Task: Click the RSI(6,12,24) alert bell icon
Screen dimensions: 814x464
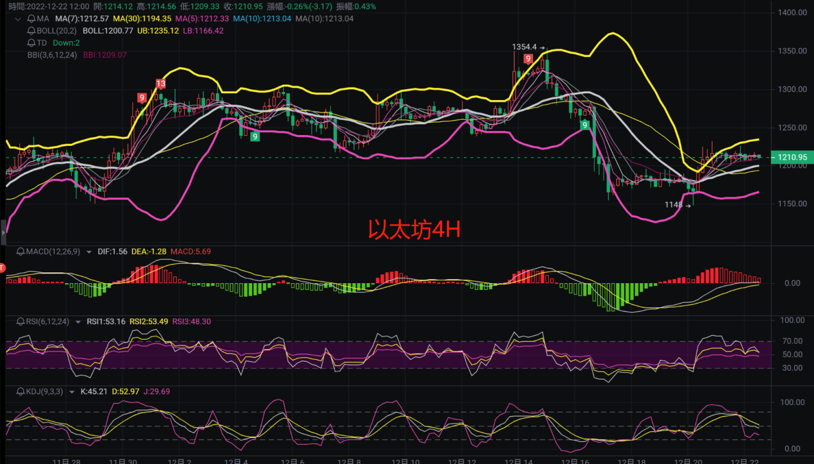Action: tap(21, 321)
